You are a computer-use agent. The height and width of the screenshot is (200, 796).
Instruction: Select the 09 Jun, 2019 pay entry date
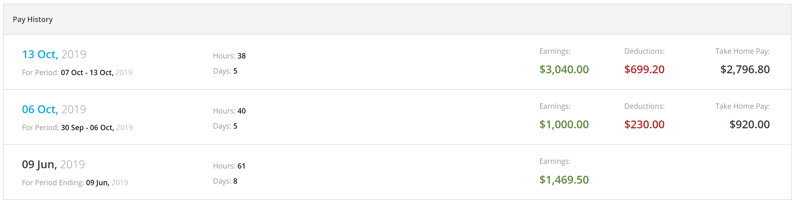point(53,164)
